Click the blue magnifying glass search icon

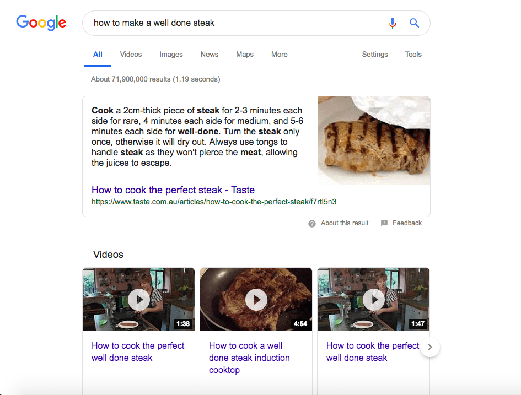pos(414,23)
